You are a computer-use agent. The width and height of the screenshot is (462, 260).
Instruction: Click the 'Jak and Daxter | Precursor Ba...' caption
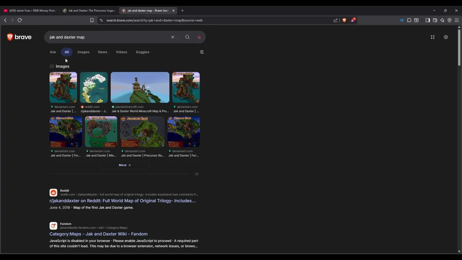point(143,156)
